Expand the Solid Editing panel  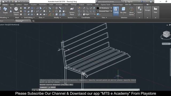[29, 17]
